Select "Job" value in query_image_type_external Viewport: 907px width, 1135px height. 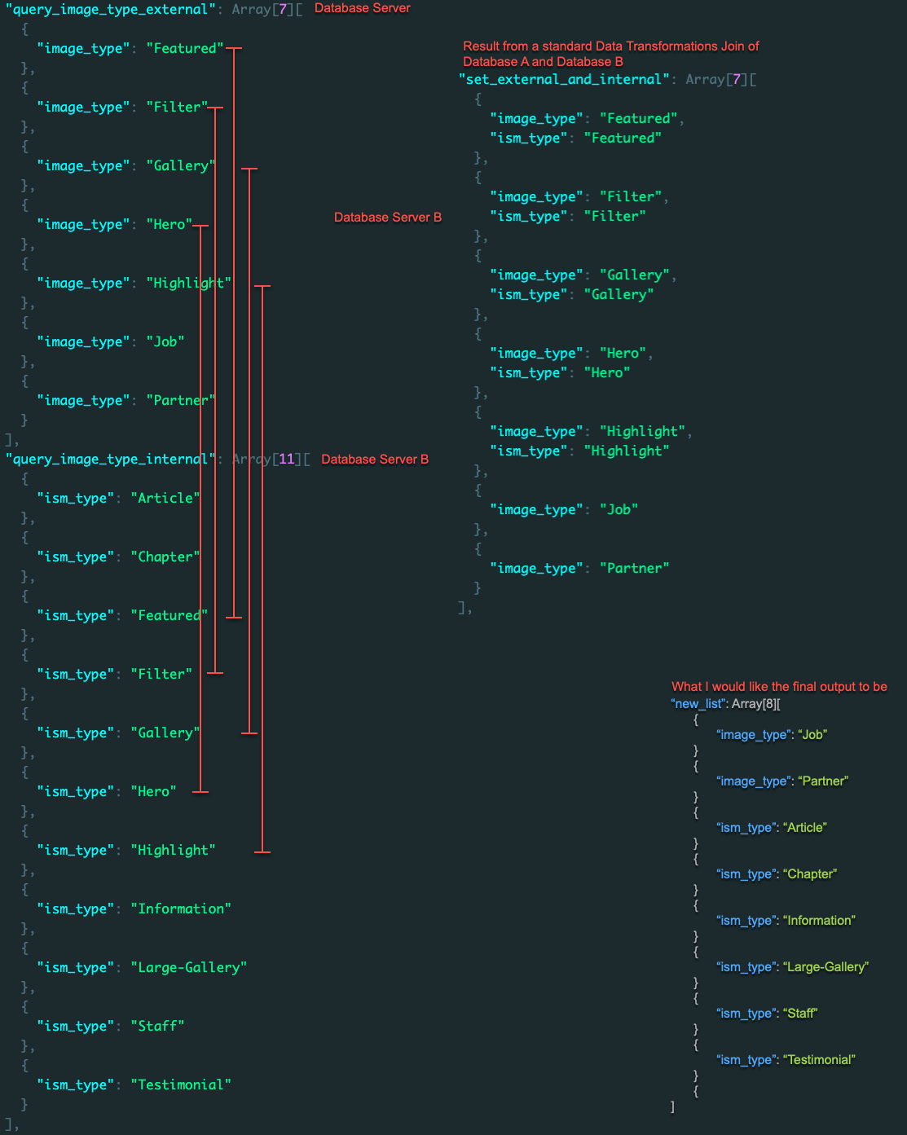(x=165, y=342)
